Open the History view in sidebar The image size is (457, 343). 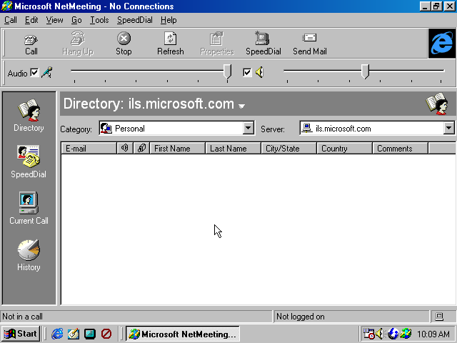[29, 255]
